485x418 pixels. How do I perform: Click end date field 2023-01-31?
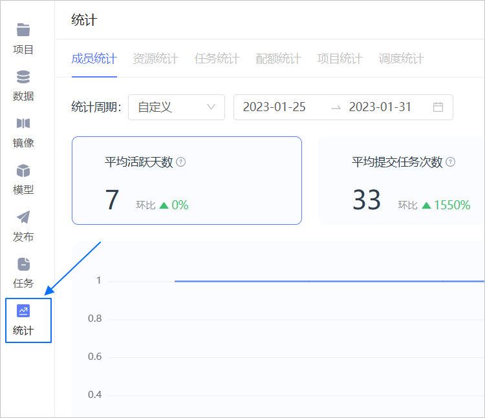[380, 107]
